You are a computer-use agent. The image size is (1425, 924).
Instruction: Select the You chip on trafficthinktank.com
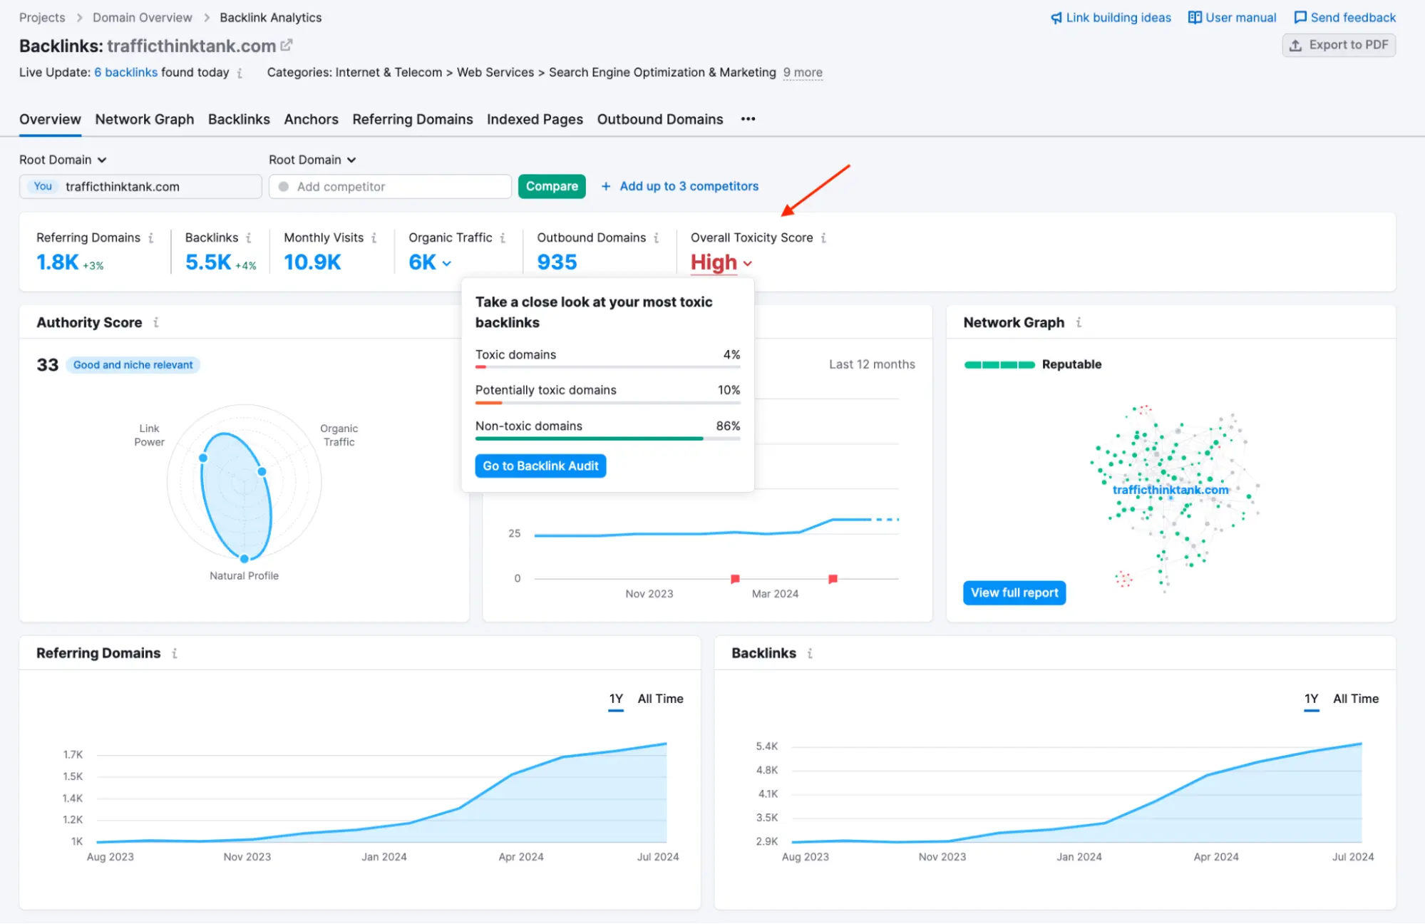click(x=42, y=186)
